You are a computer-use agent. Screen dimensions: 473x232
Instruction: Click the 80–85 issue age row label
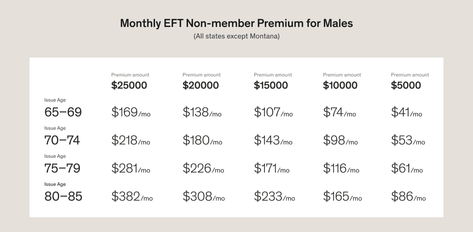click(x=63, y=196)
